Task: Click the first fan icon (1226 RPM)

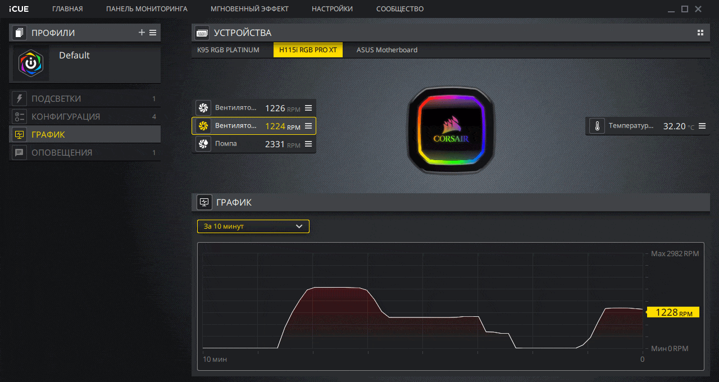Action: click(x=203, y=108)
